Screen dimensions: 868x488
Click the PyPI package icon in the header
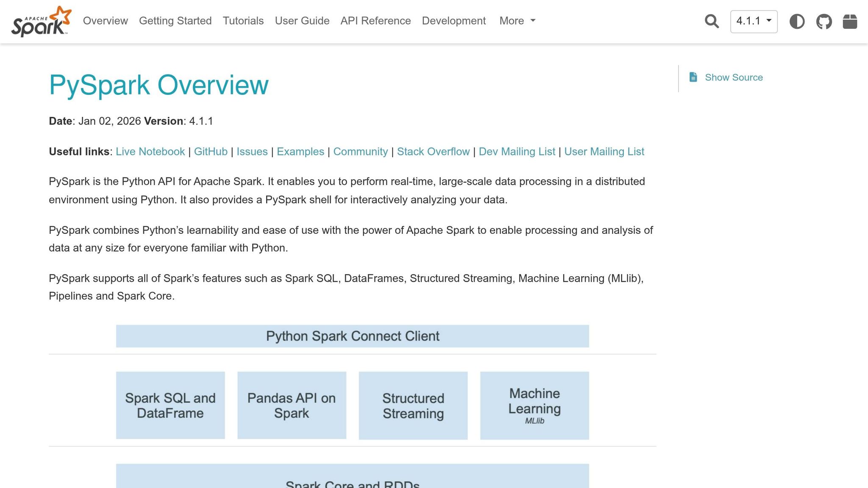851,21
